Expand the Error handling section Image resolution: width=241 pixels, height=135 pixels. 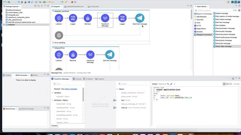(x=53, y=42)
